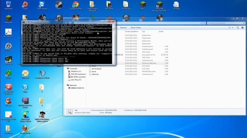Open Explorer help question mark icon
Screen dimensions: 247x138
(242, 28)
